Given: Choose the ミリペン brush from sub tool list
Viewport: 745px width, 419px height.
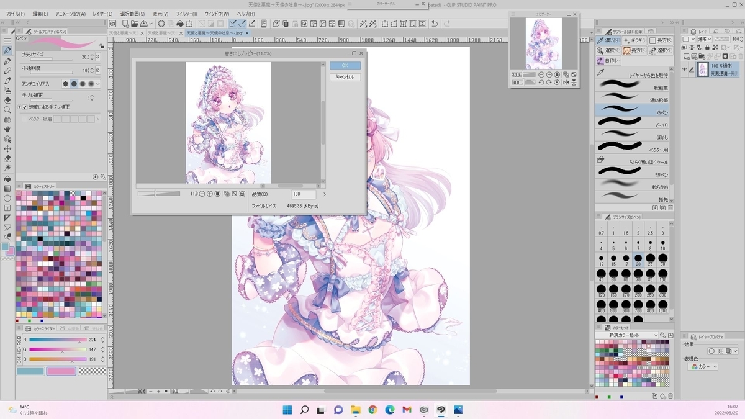Looking at the screenshot, I should (633, 171).
